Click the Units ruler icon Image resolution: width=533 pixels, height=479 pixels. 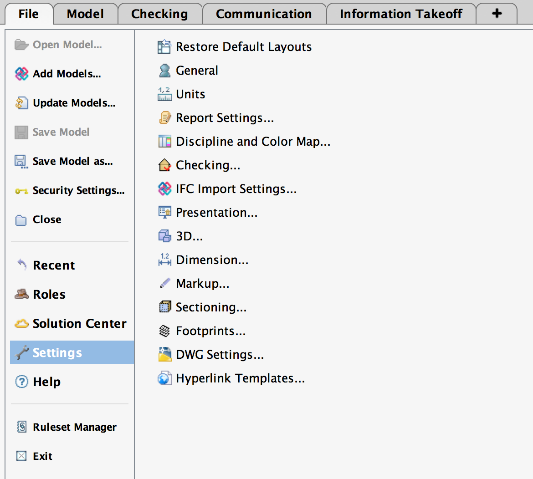164,94
